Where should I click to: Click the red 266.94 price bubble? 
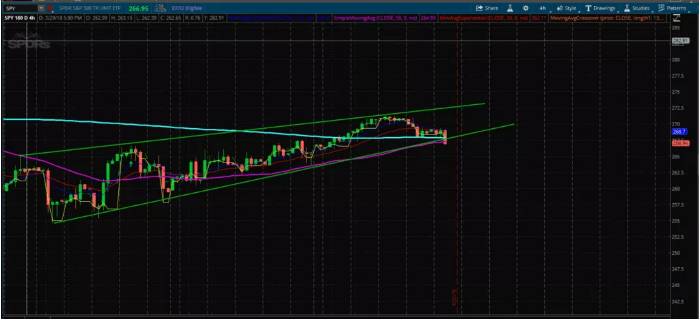(679, 143)
